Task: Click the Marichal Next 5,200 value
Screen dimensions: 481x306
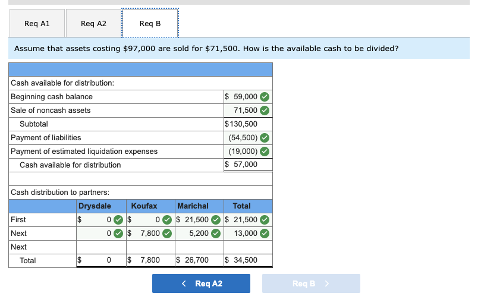Action: click(x=199, y=234)
